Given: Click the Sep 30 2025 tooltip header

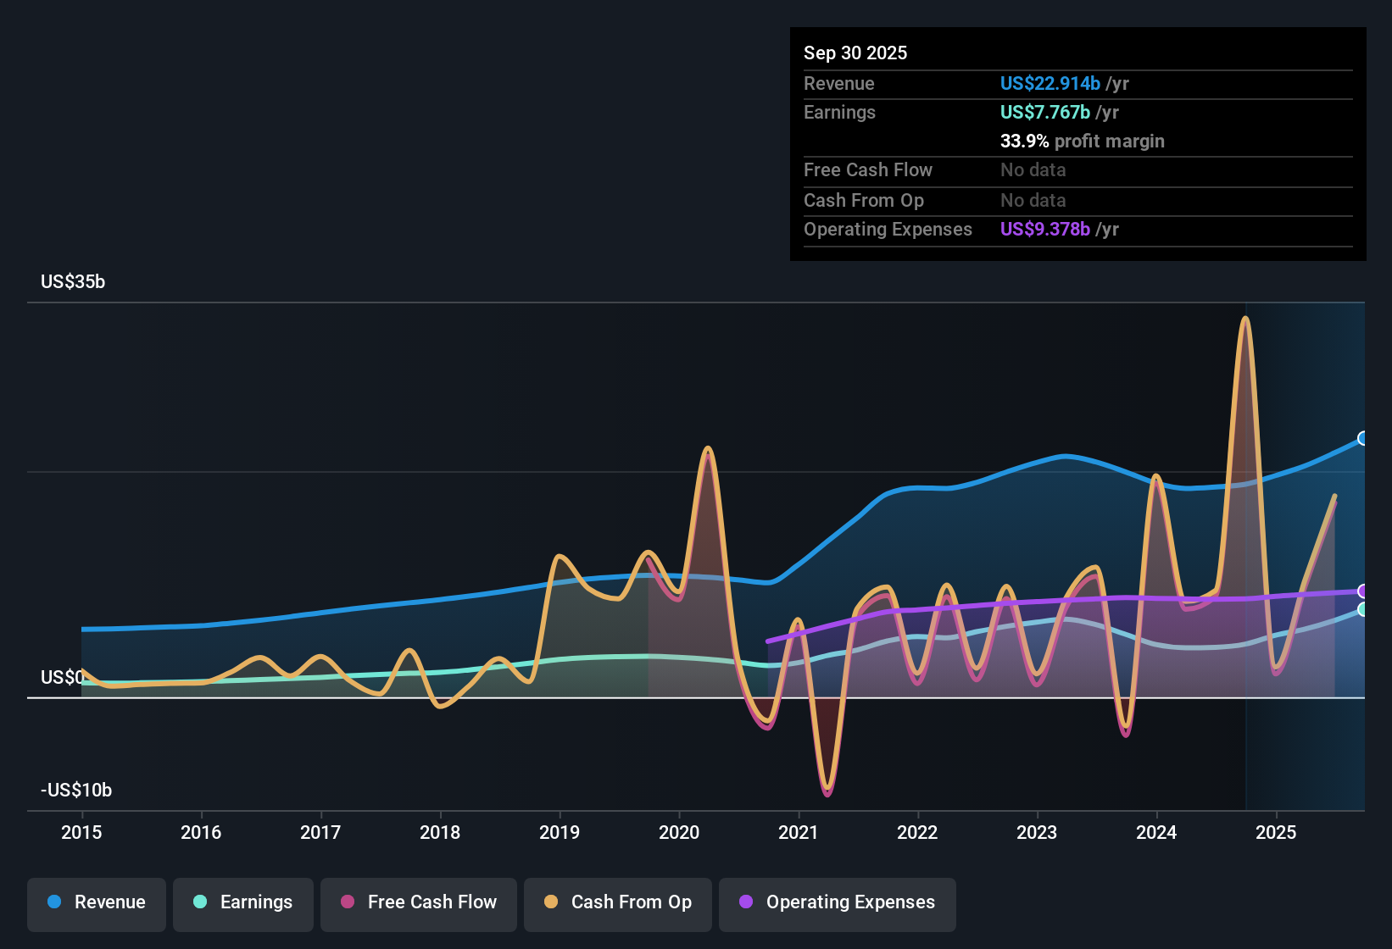Looking at the screenshot, I should tap(855, 53).
